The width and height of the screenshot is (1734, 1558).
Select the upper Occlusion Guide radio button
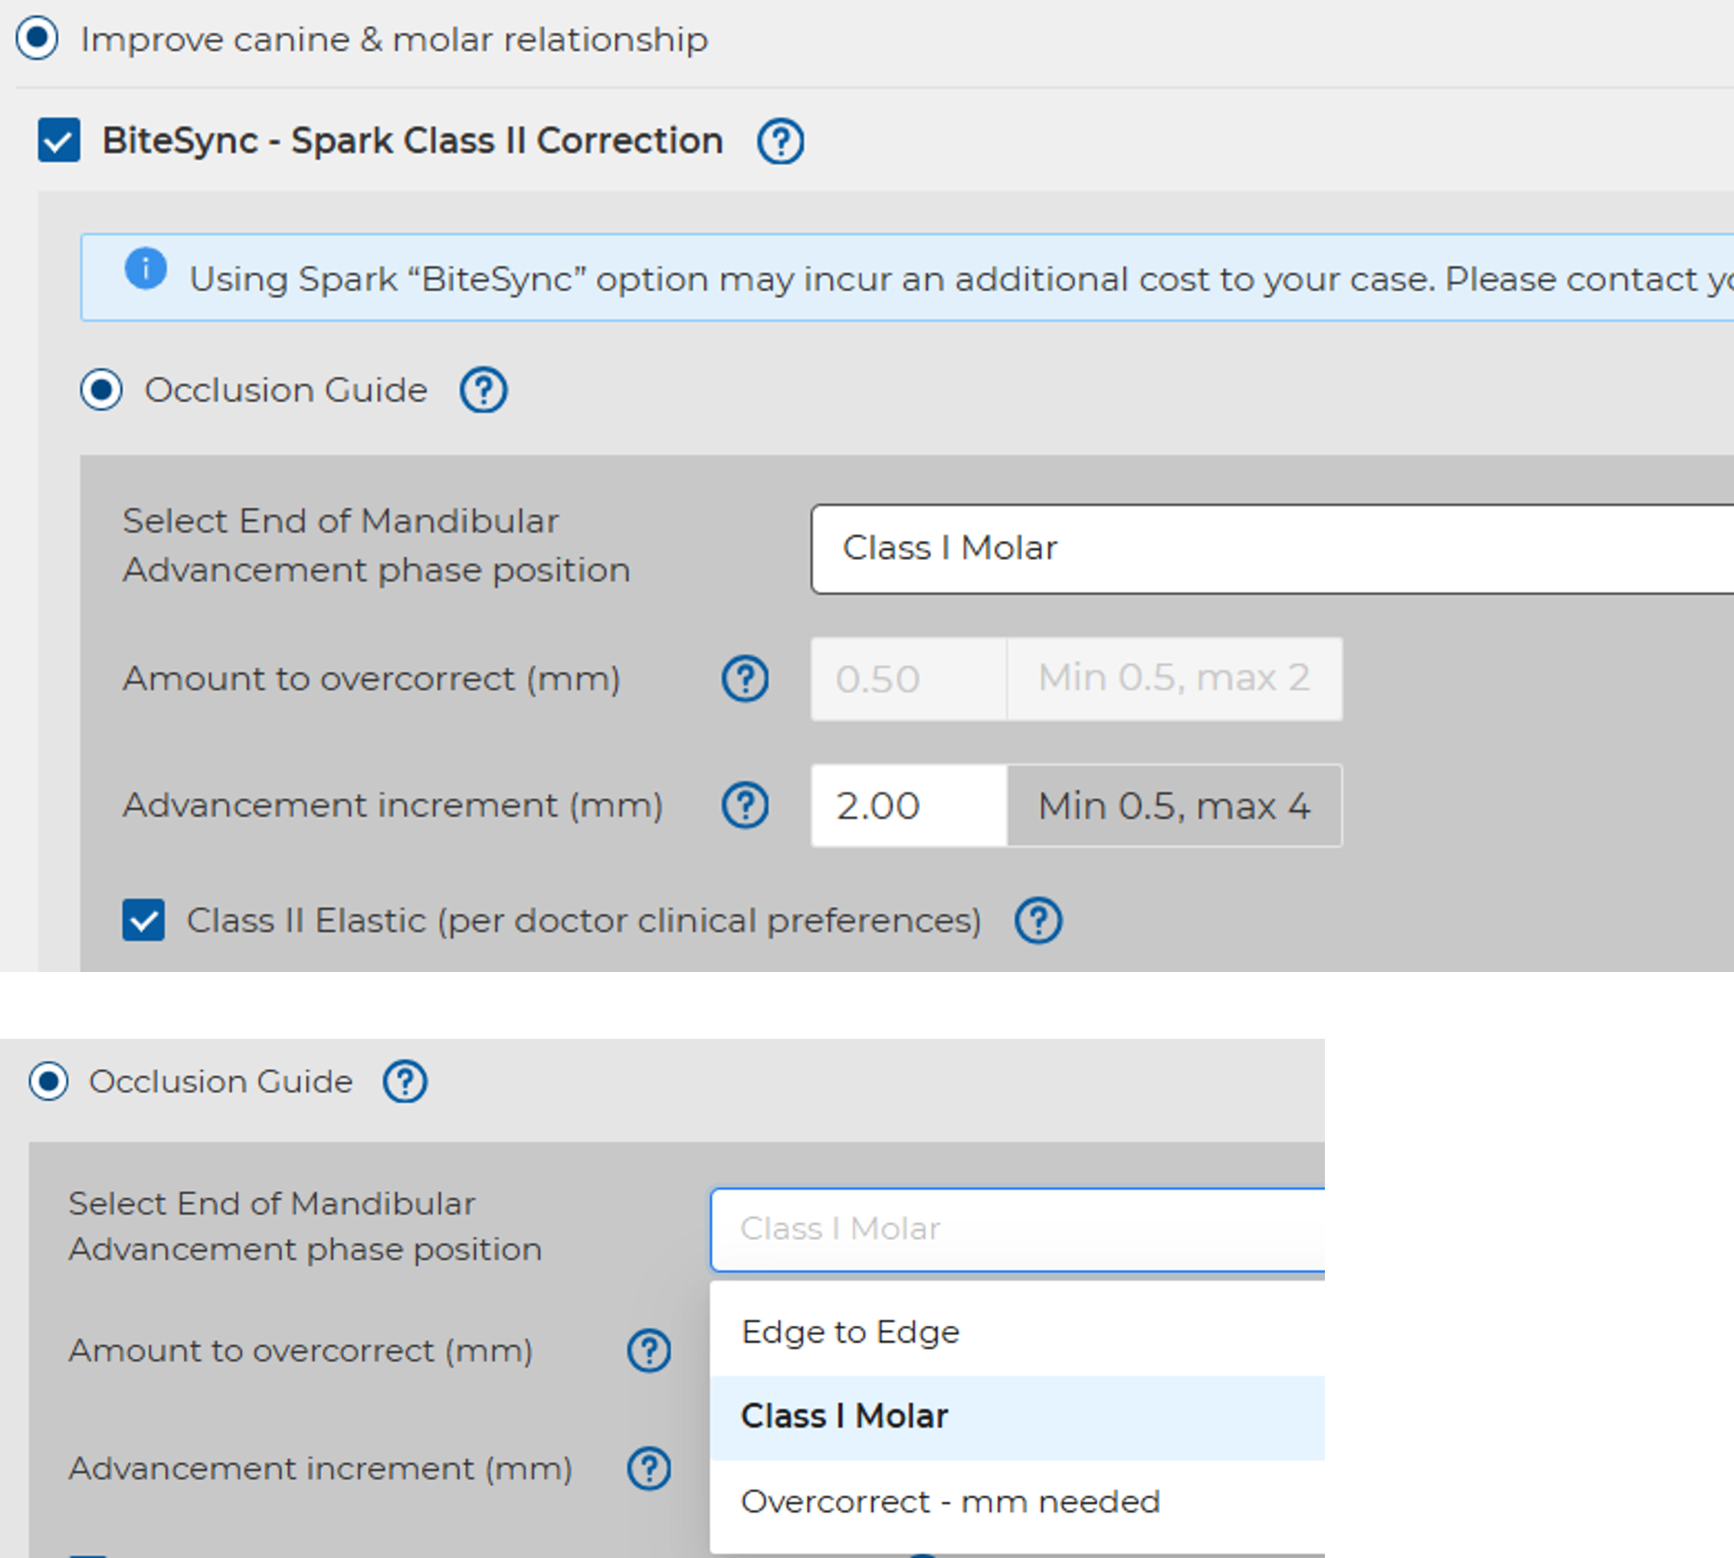(101, 391)
